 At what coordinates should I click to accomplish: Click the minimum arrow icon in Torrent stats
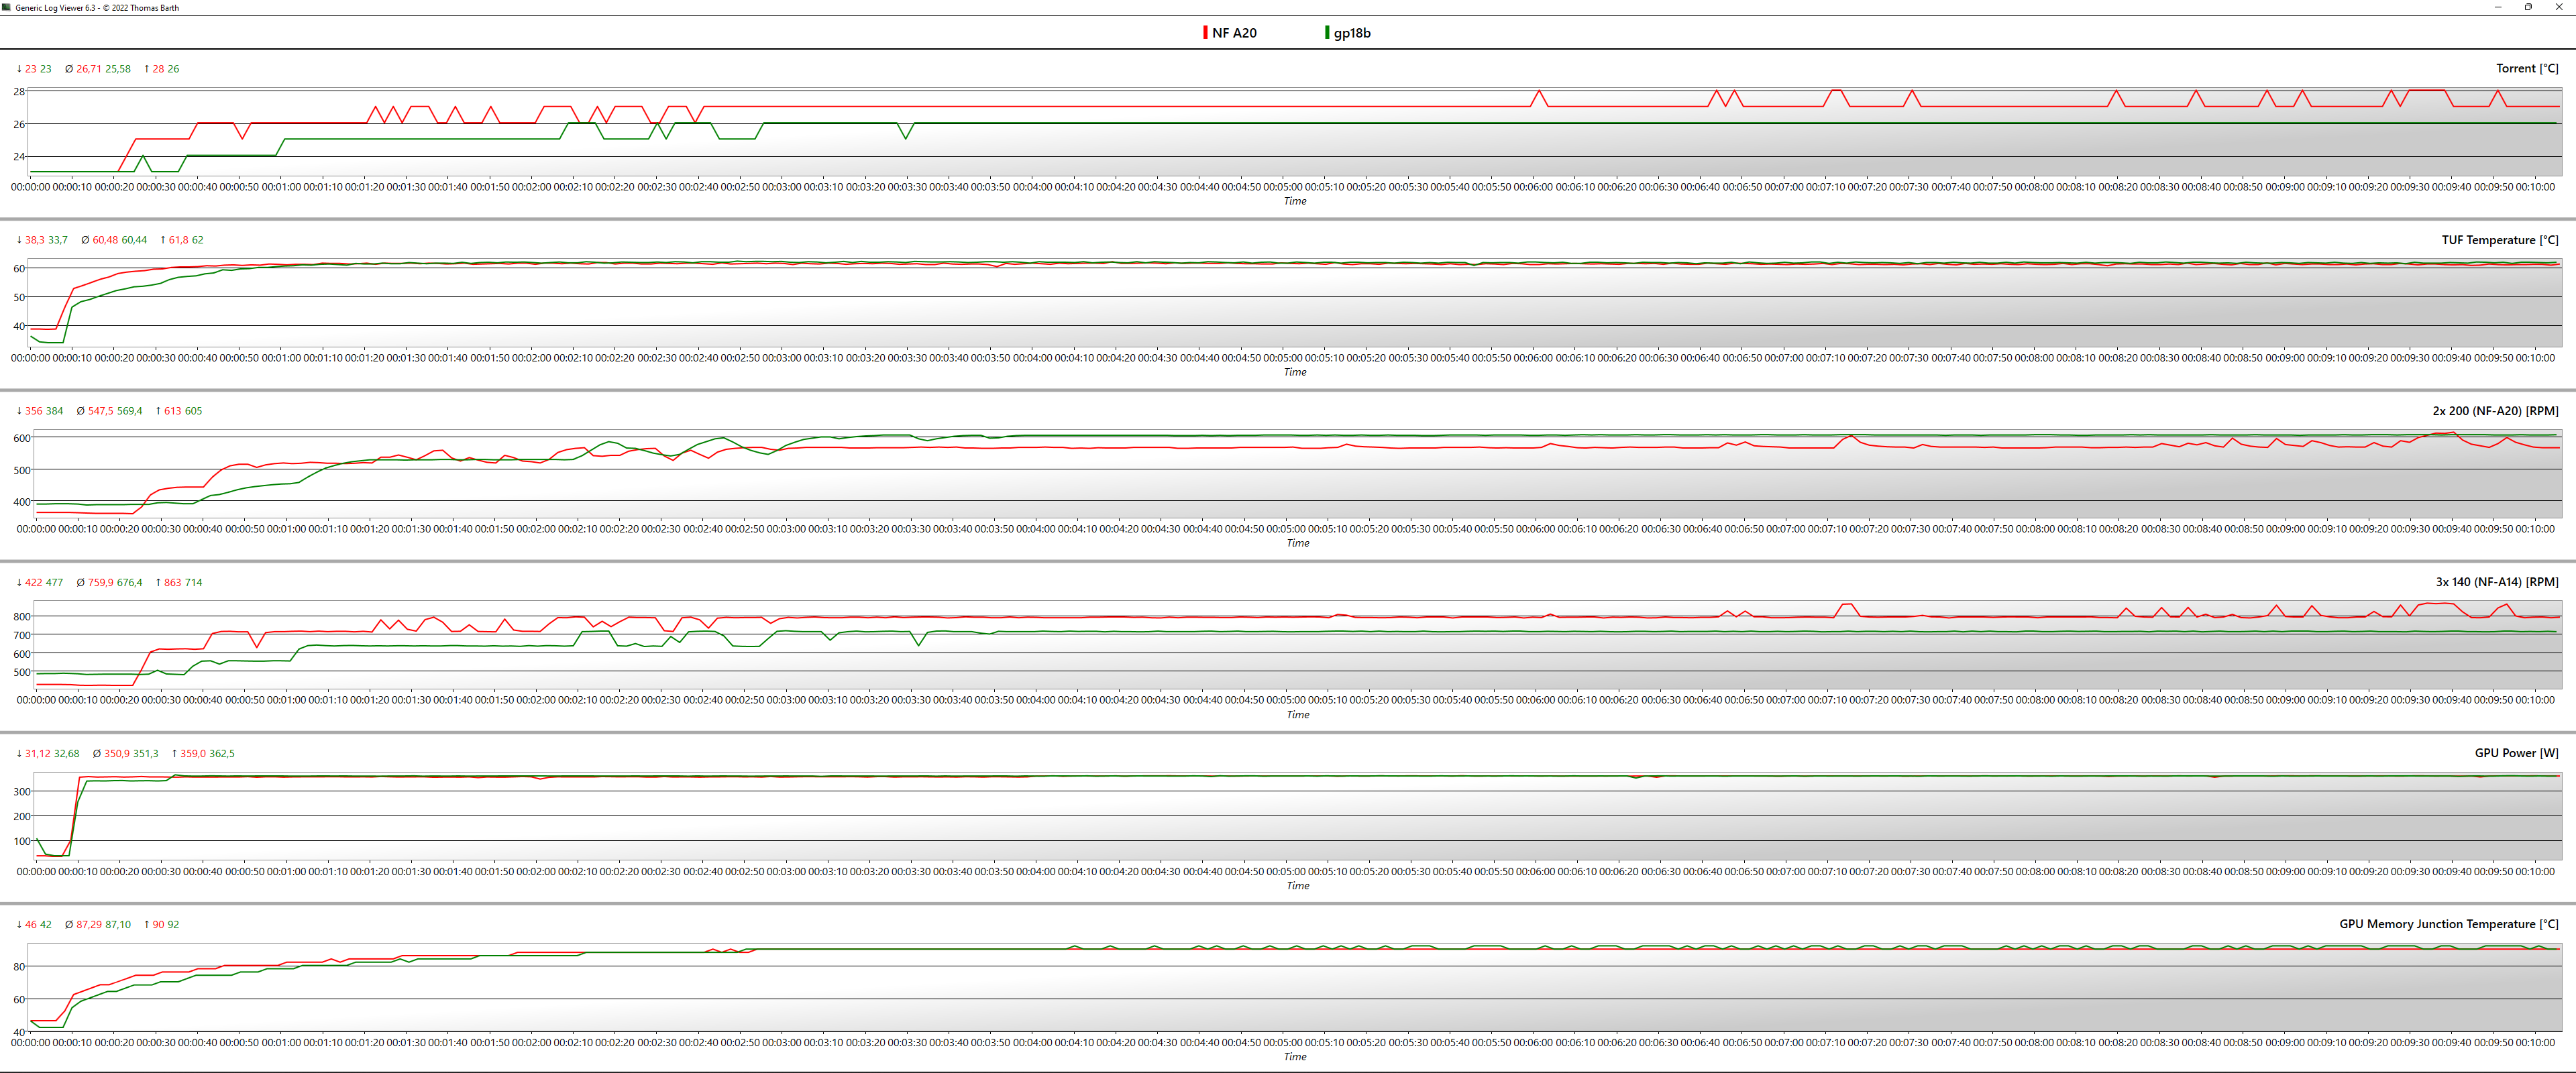19,69
